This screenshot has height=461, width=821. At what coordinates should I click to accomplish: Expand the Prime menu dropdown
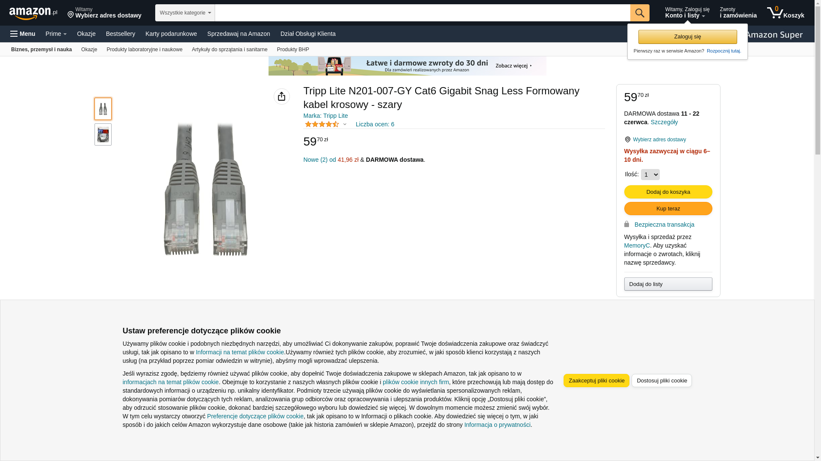pyautogui.click(x=56, y=34)
